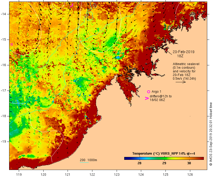
Task: Click the 0.5m/s velocity scale arrow
Action: pos(181,82)
